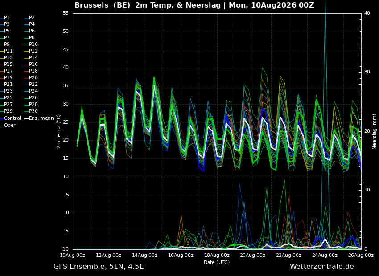This screenshot has height=276, width=379.
Task: Click the P19 legend entry
Action: point(6,78)
